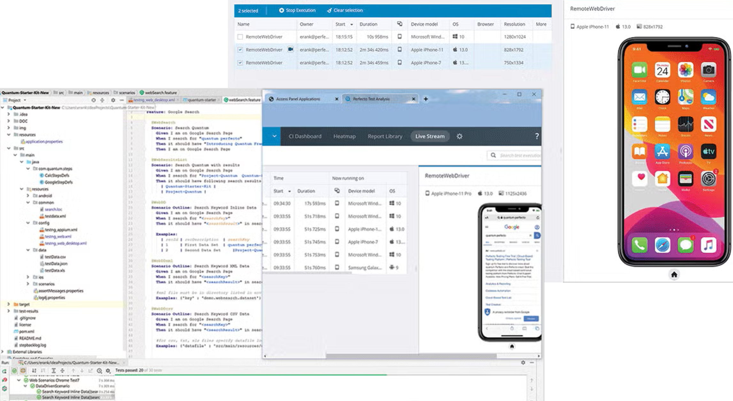
Task: Expand the DOC folder in the project tree
Action: (x=9, y=121)
